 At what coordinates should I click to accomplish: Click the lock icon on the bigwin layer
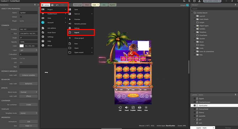coord(197,98)
